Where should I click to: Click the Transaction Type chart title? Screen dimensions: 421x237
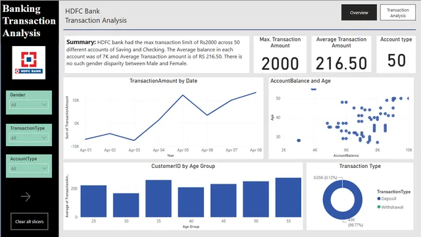click(360, 166)
